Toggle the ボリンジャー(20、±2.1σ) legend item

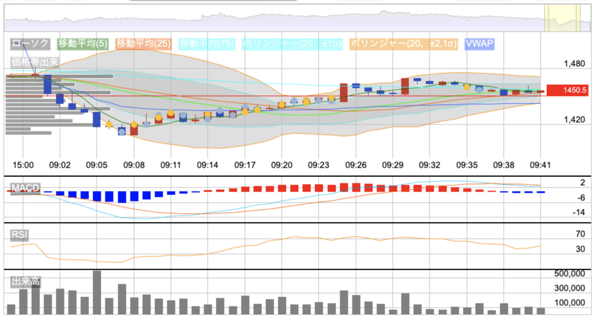(x=404, y=44)
